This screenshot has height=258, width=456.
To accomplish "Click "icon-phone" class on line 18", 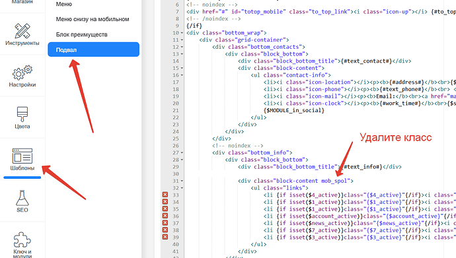I will 324,89.
